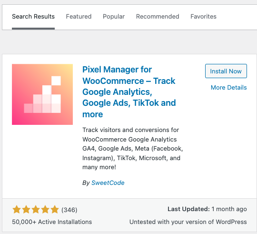Go to the Favorites tab
The height and width of the screenshot is (234, 257).
coord(203,17)
